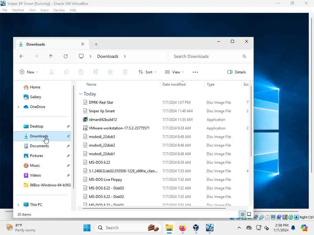Click the search magnifier icon in Explorer
Screen dimensions: 314x235
click(244, 56)
